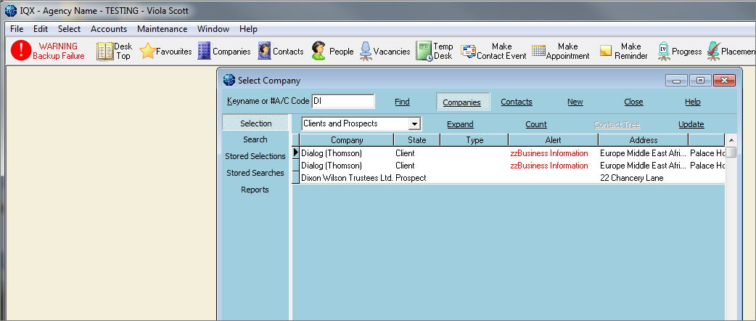Click the Alert column header
The width and height of the screenshot is (756, 321).
pos(553,140)
